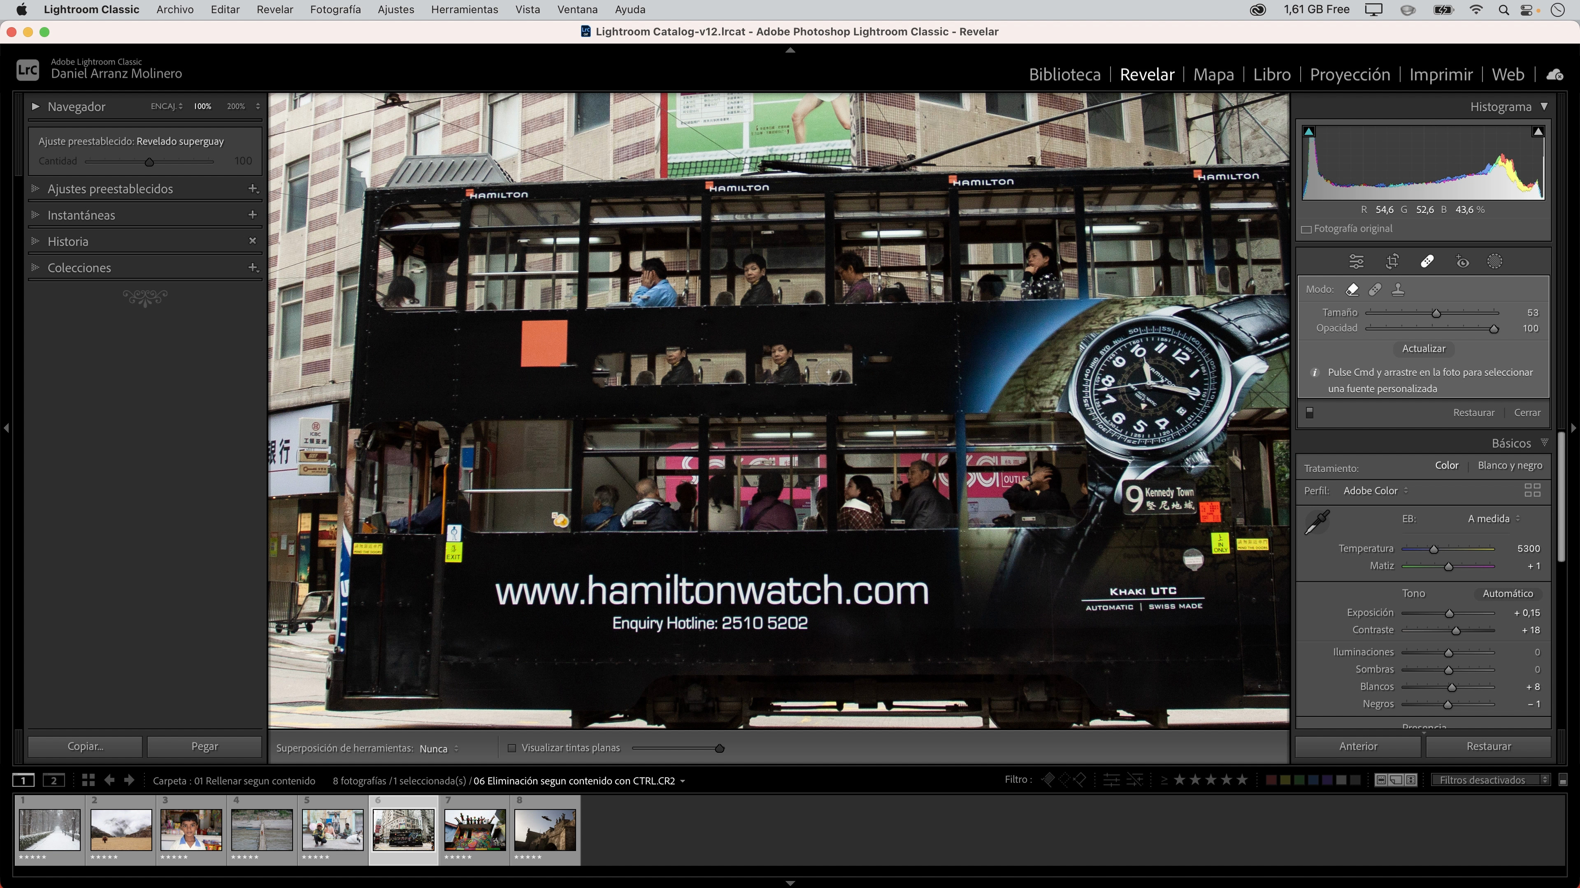Toggle the healing tool panel on/off switch
This screenshot has height=888, width=1580.
pos(1310,413)
